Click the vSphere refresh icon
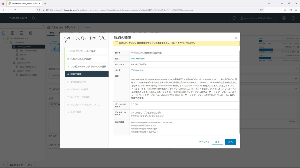The image size is (300, 168). point(234,18)
